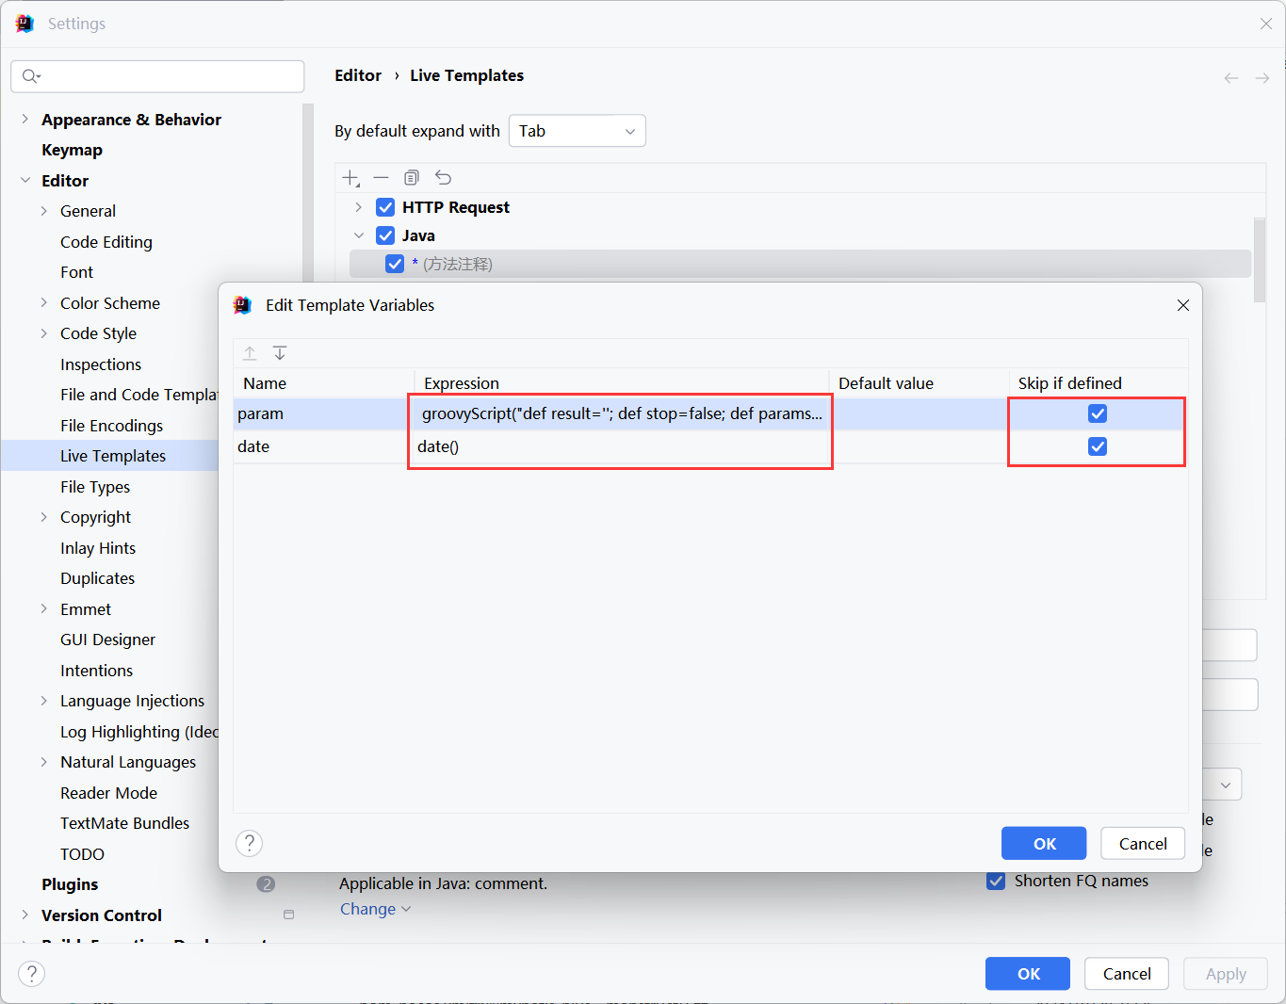Expand the Emmet node arrow
The image size is (1286, 1004).
pos(44,608)
